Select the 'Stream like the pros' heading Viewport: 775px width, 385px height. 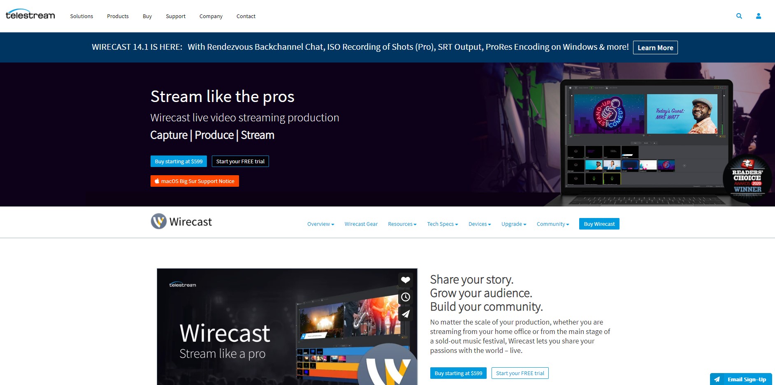point(223,97)
